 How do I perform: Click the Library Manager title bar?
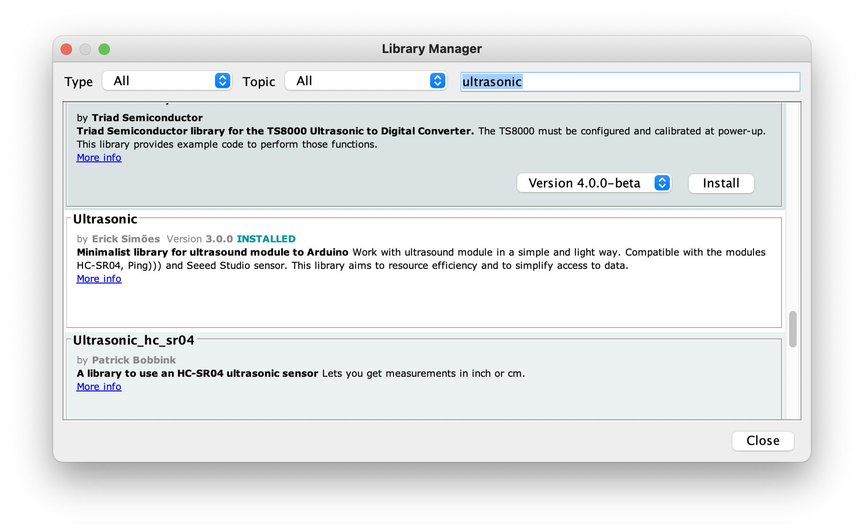(432, 48)
